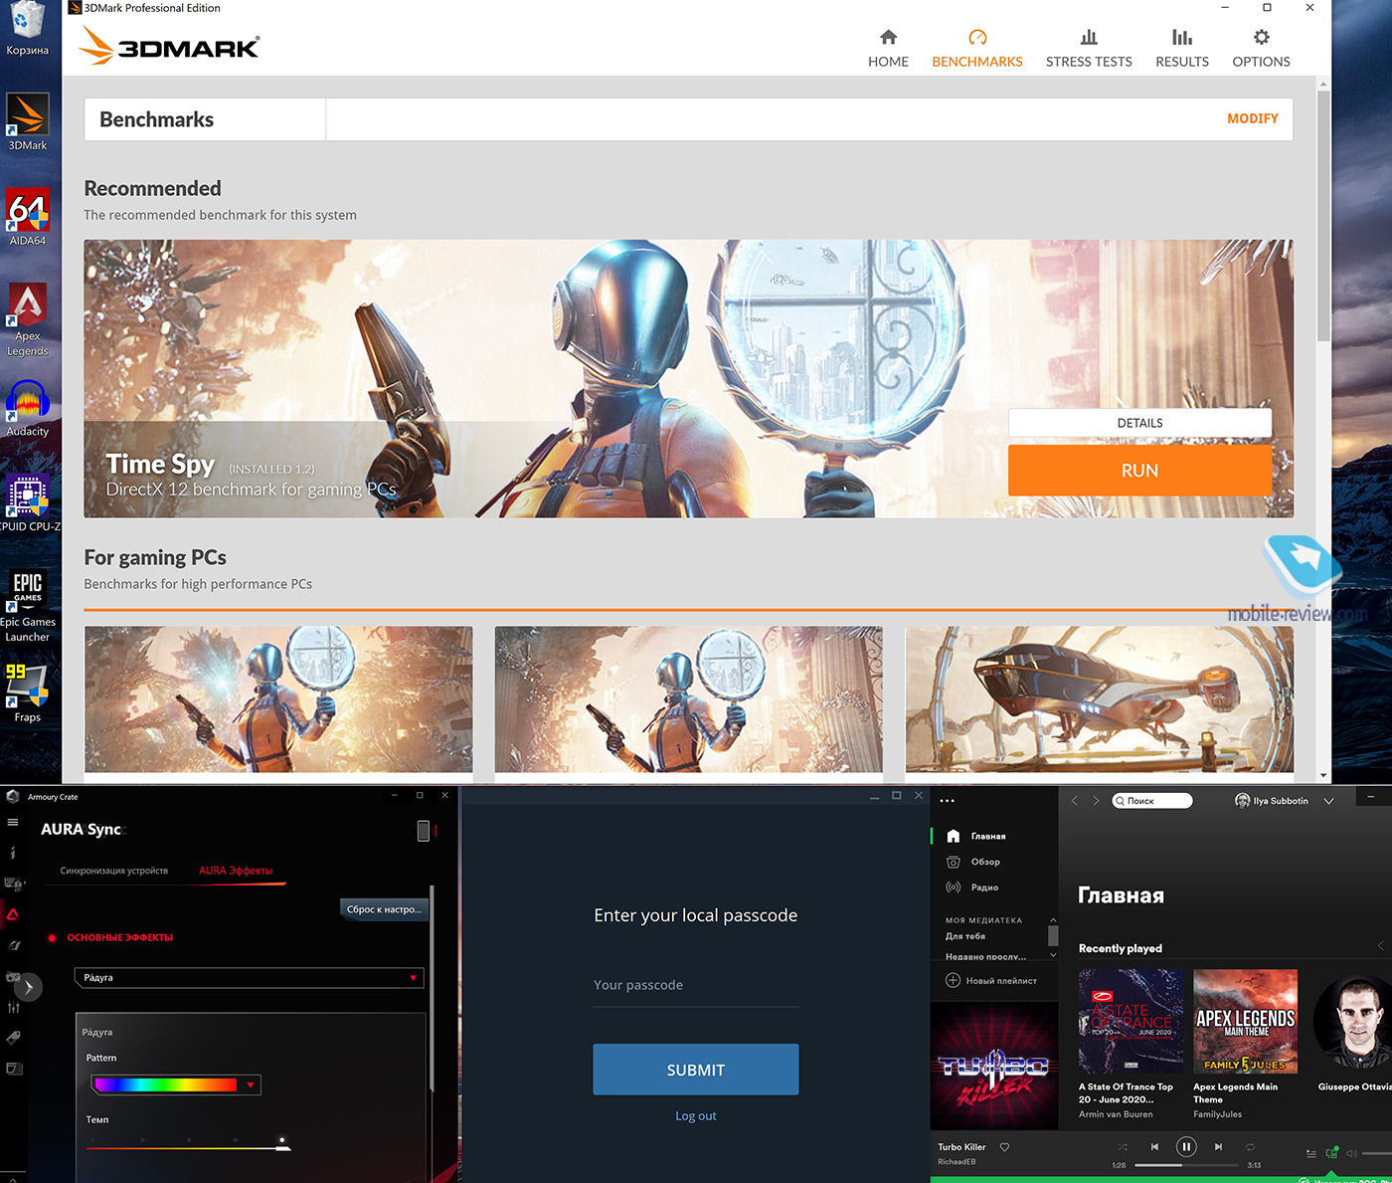Open the 3DMark desktop shortcut icon
Screen dimensions: 1392x1183
coord(28,121)
